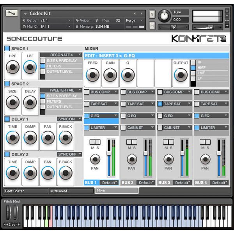Open the Output st.1 dropdown
Viewport: 234px width, 234px height.
47,20
